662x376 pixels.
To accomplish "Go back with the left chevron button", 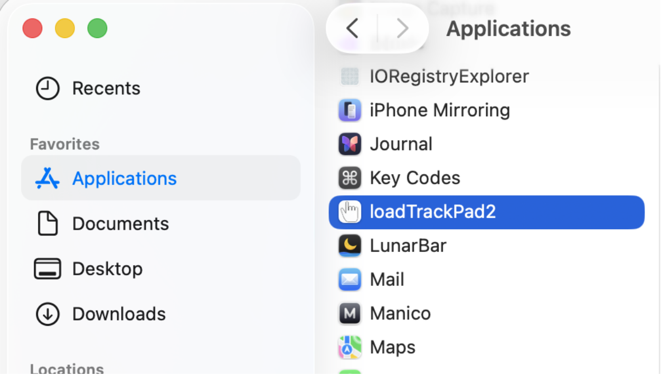I will coord(352,29).
